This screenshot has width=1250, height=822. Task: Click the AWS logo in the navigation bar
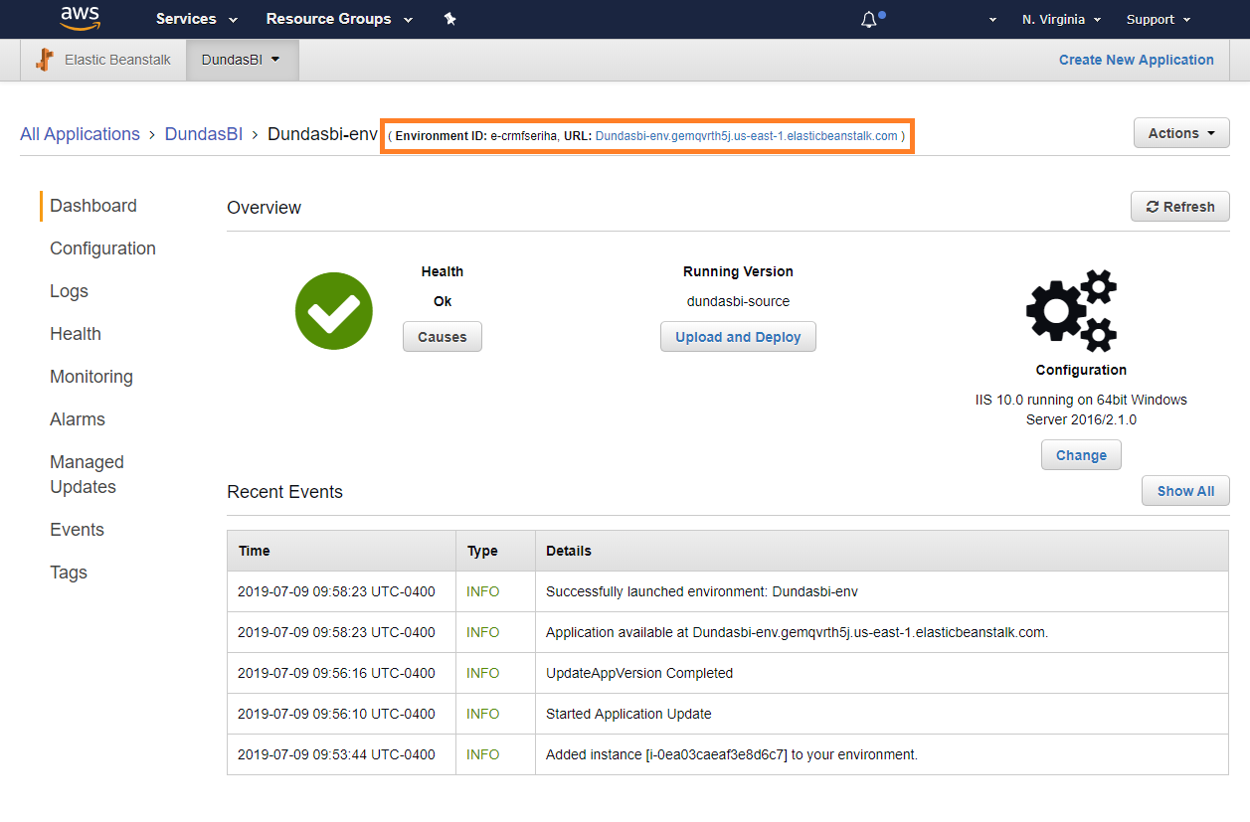(80, 18)
